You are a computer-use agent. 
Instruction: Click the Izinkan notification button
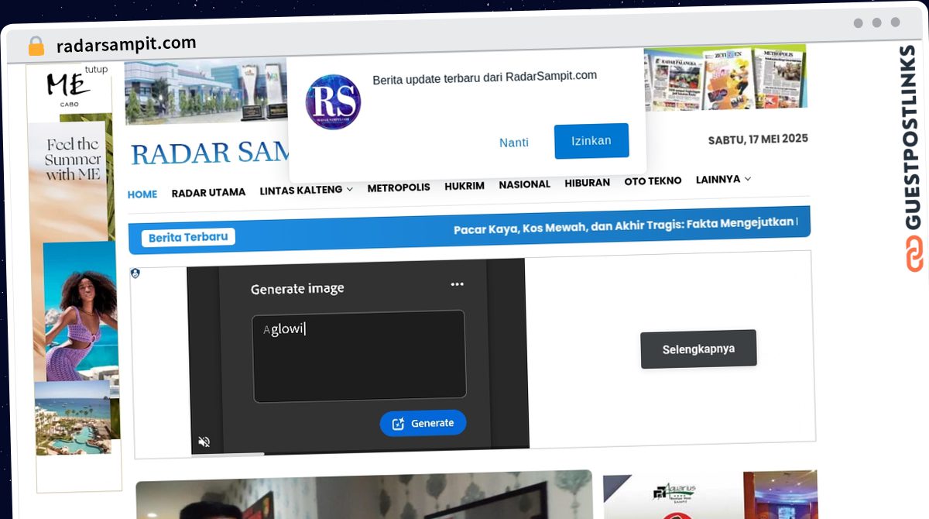[591, 141]
